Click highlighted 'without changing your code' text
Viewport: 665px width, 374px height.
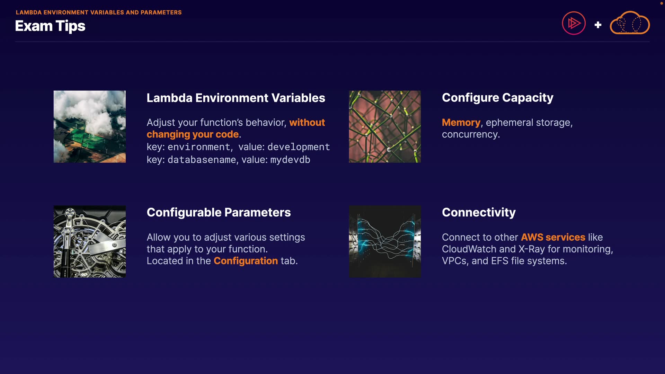(193, 134)
